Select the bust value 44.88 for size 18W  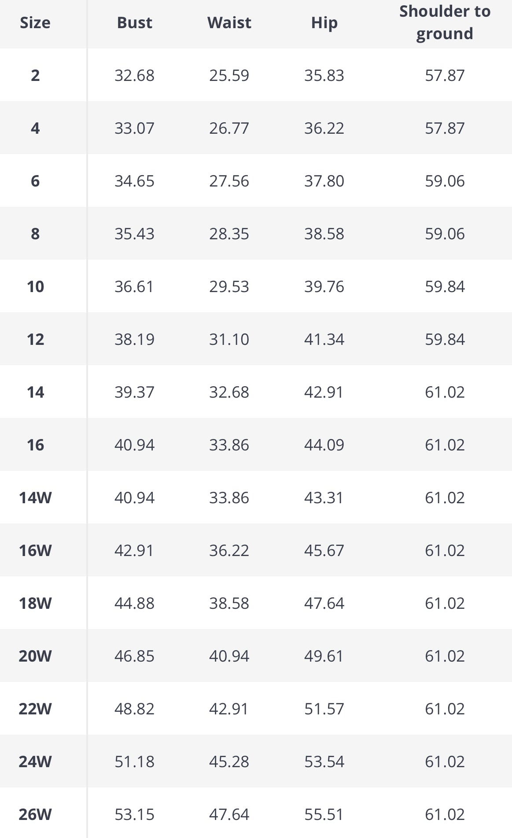134,603
